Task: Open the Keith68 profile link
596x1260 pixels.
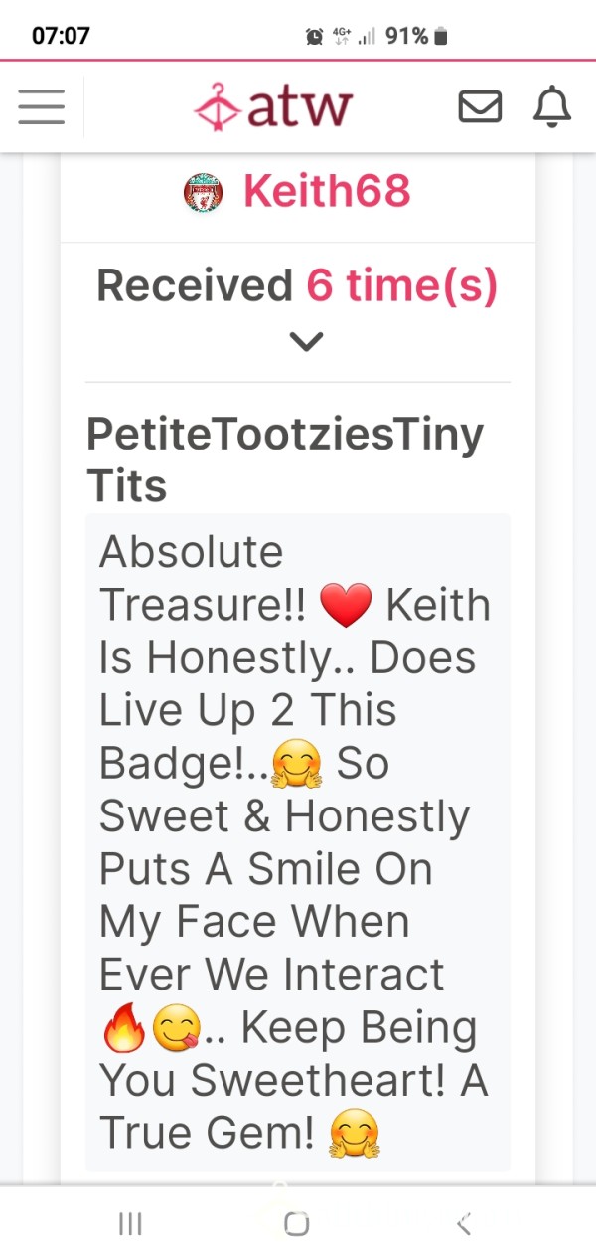Action: 327,191
